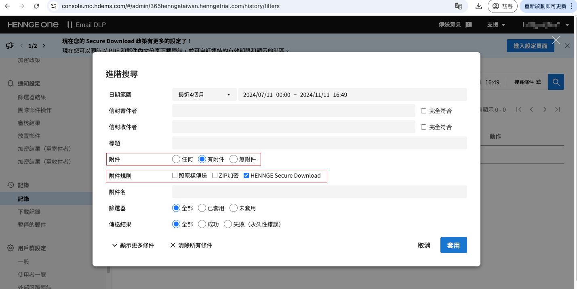Jump to first page icon
Screen dimensions: 577x289
click(x=519, y=109)
